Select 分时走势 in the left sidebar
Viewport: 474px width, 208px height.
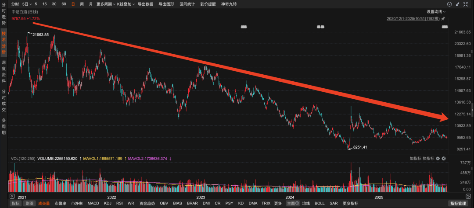click(4, 17)
